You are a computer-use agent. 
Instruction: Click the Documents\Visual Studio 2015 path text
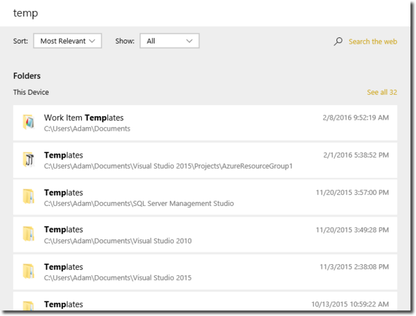118,278
